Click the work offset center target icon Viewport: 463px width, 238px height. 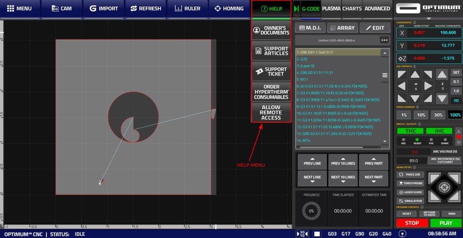coord(444,187)
